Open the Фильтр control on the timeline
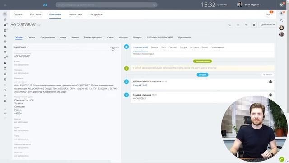Viewport: 289px width, 163px height. (267, 74)
